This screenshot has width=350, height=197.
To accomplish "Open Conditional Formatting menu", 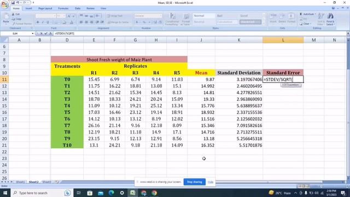I will click(x=172, y=19).
